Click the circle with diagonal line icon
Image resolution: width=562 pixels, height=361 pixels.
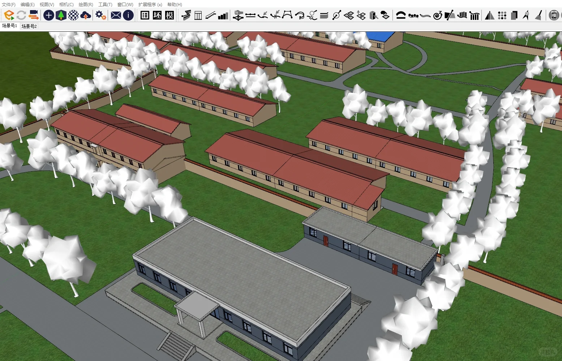(336, 15)
